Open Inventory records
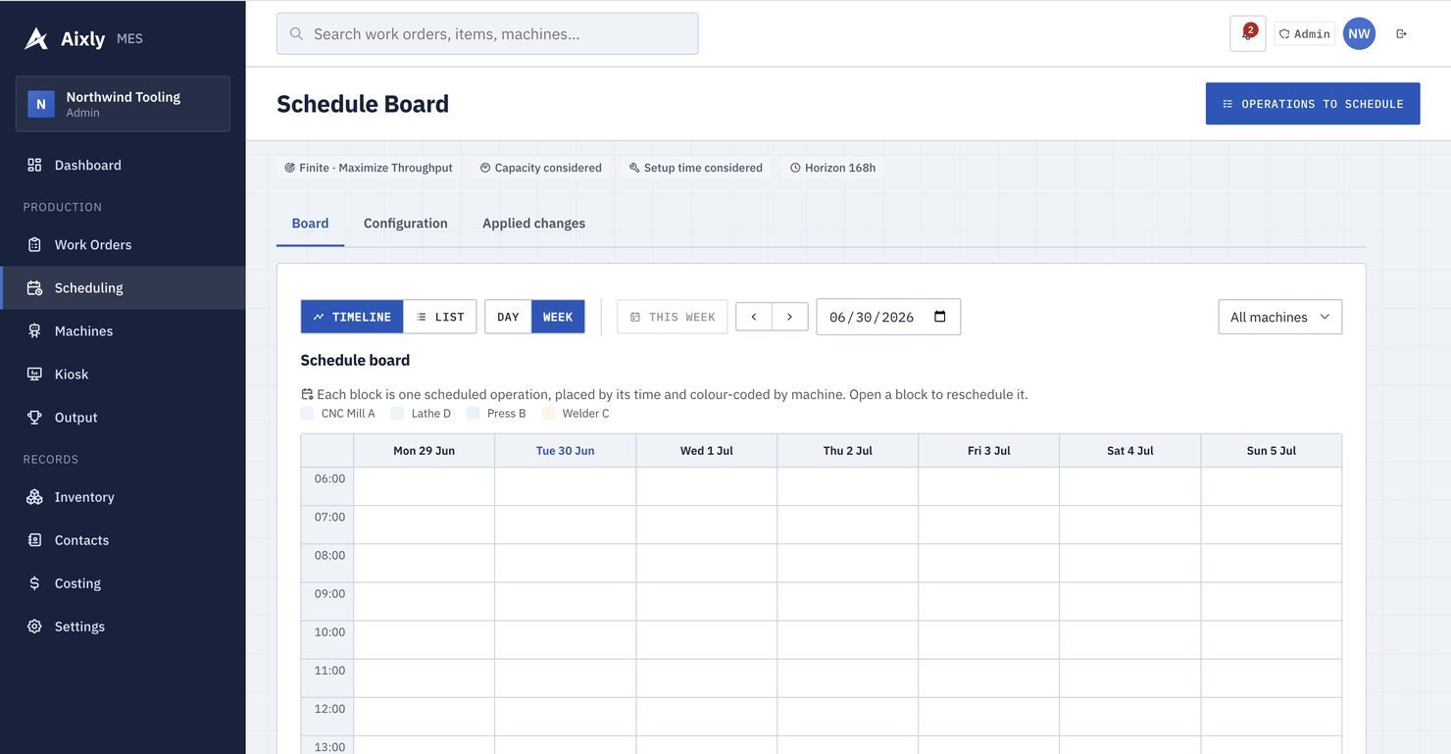 [123, 497]
